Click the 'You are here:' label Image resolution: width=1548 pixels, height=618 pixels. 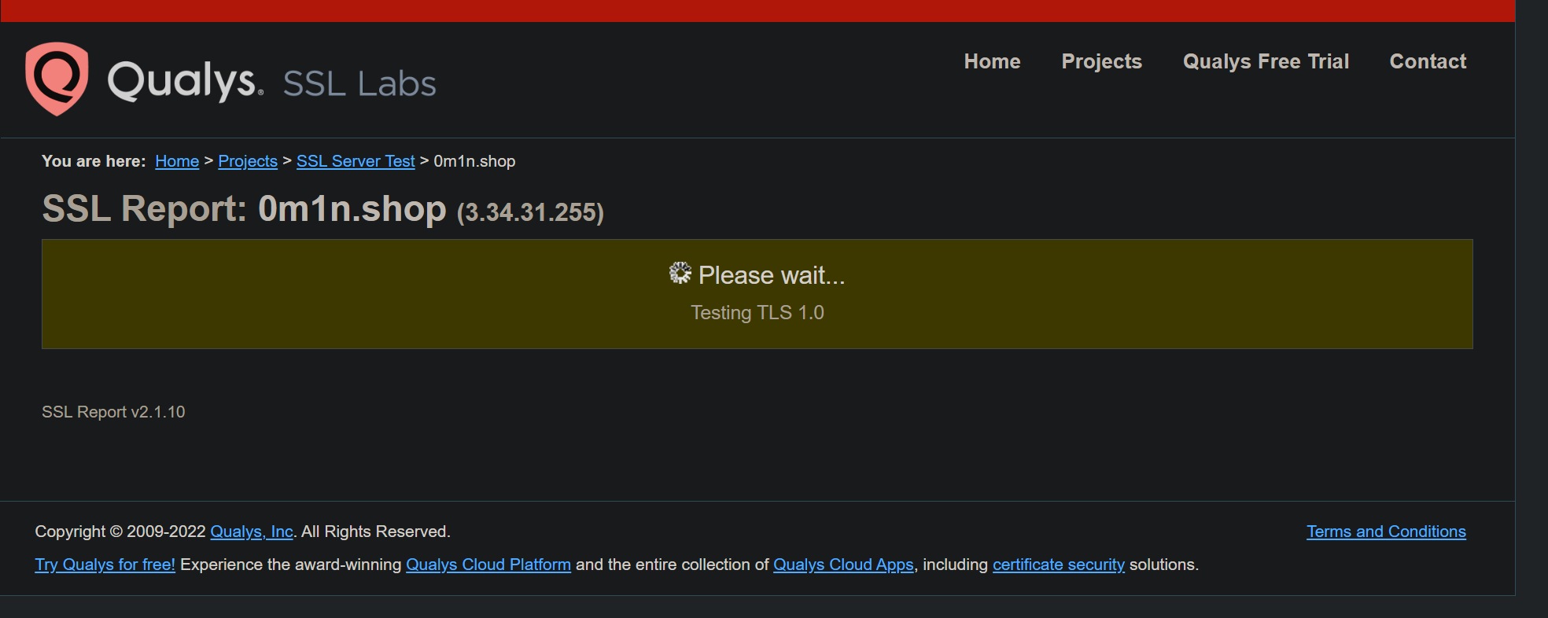(94, 161)
